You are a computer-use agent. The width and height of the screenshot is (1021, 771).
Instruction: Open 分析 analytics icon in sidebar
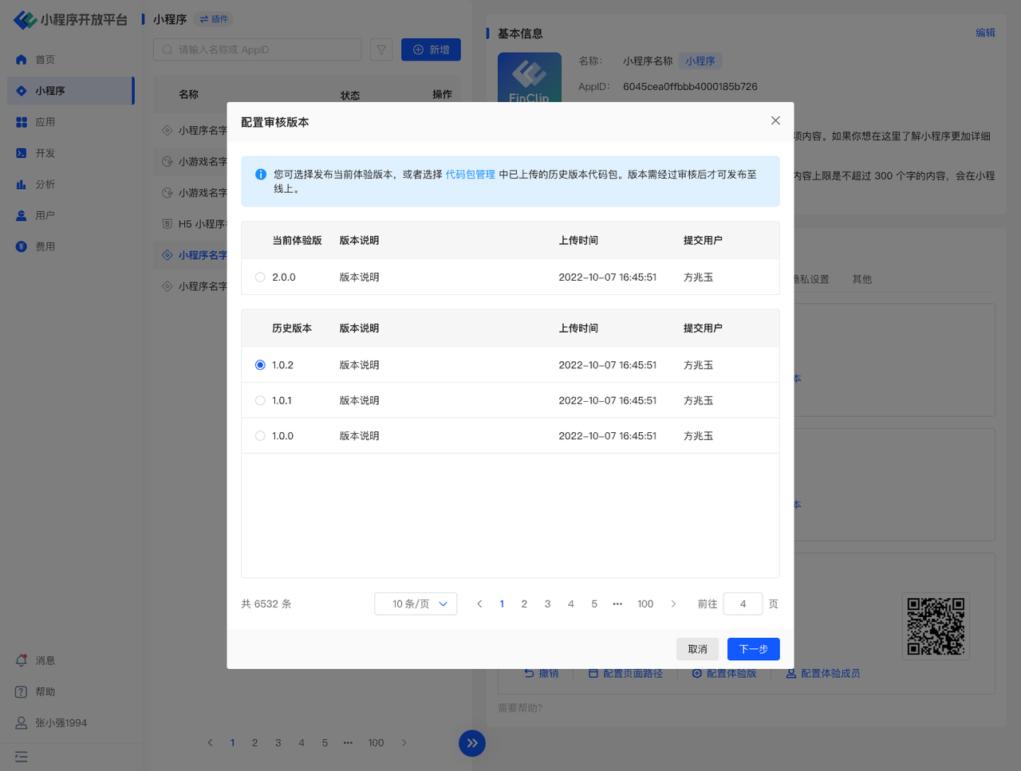click(x=22, y=184)
